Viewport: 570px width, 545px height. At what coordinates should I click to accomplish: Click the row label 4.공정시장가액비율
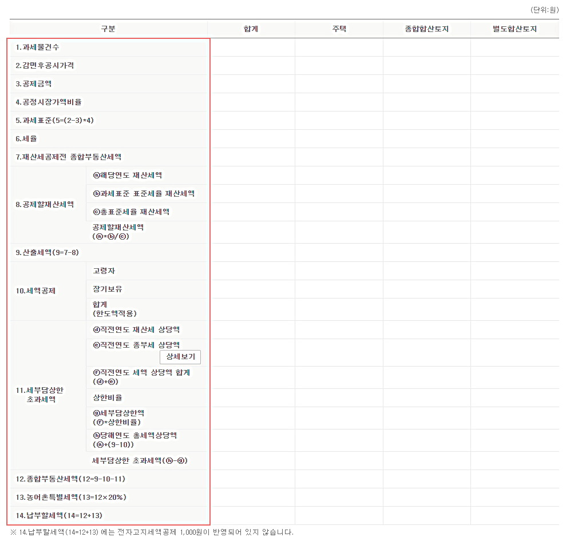coord(49,102)
